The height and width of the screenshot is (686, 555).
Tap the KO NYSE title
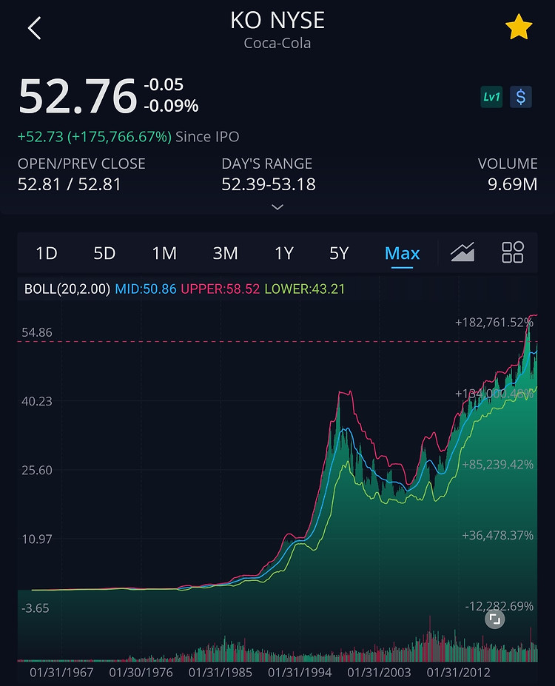point(277,21)
